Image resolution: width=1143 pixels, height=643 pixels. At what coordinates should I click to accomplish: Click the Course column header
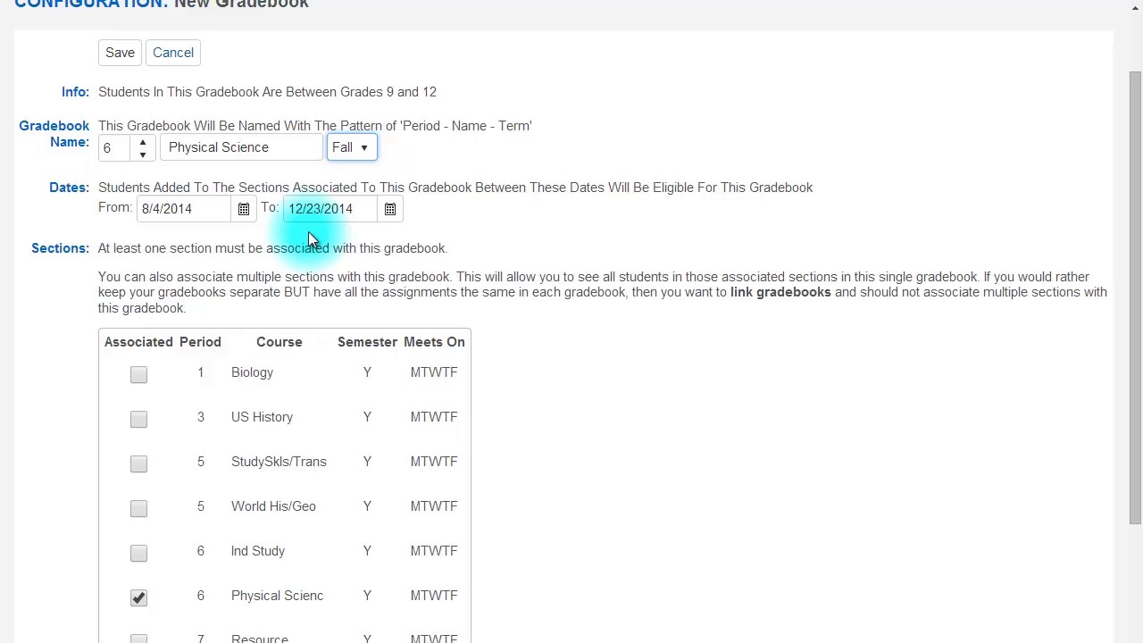click(x=279, y=342)
